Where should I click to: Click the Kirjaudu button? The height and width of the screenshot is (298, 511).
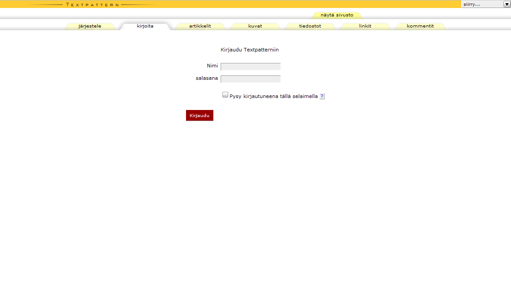click(x=199, y=115)
